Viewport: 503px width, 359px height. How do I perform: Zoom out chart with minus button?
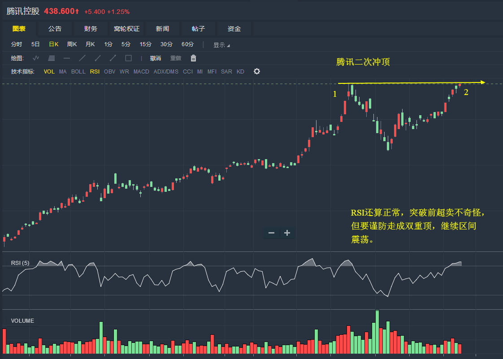[x=271, y=233]
